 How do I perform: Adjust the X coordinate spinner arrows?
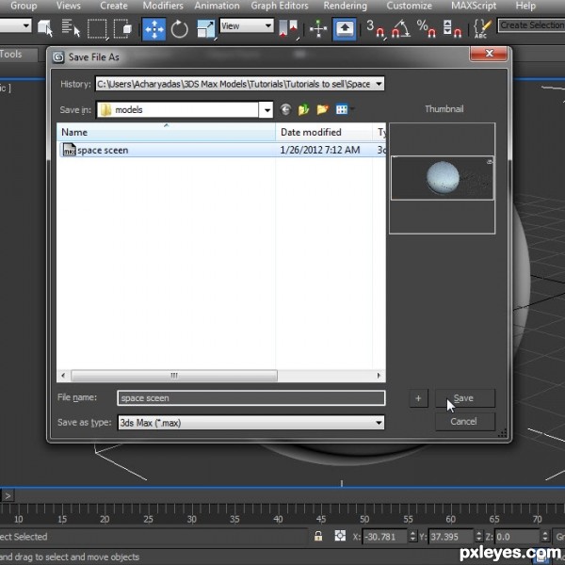[x=412, y=537]
